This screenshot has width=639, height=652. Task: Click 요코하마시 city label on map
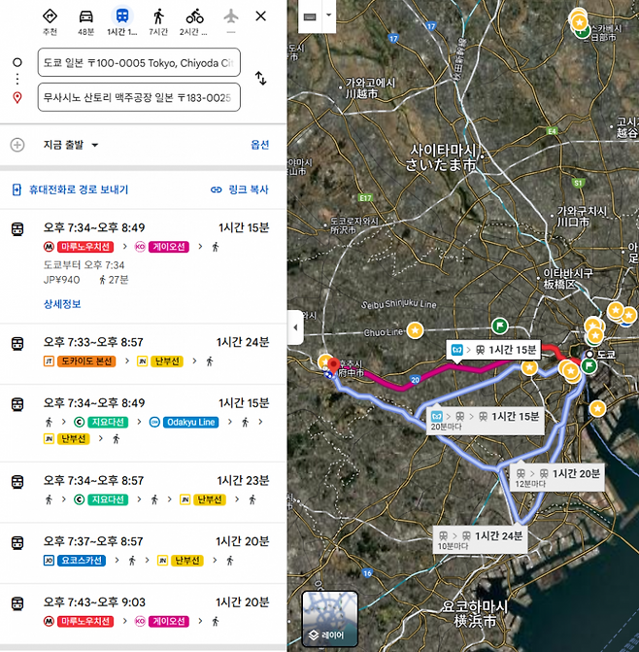coord(475,613)
